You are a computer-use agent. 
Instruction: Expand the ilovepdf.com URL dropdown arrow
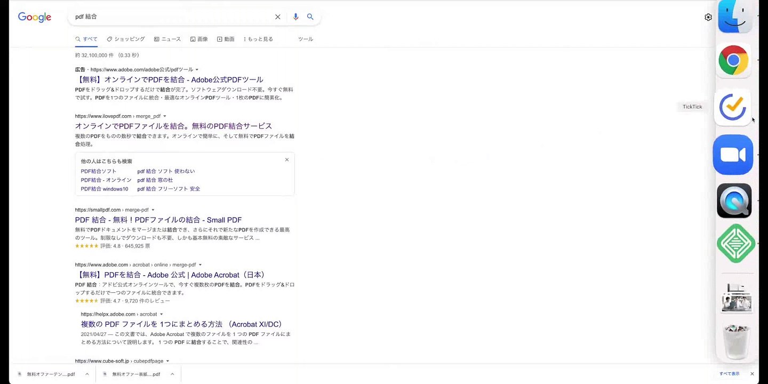tap(164, 116)
